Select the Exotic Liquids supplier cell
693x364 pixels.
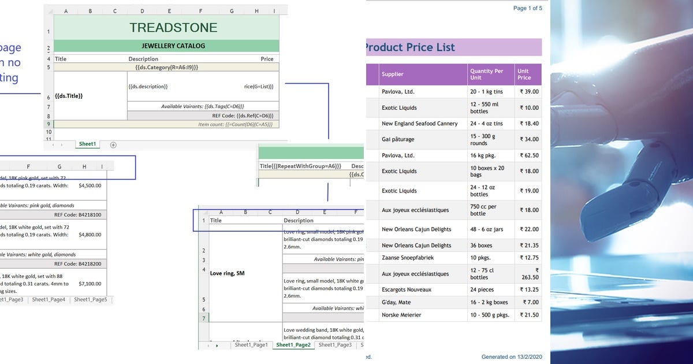400,107
